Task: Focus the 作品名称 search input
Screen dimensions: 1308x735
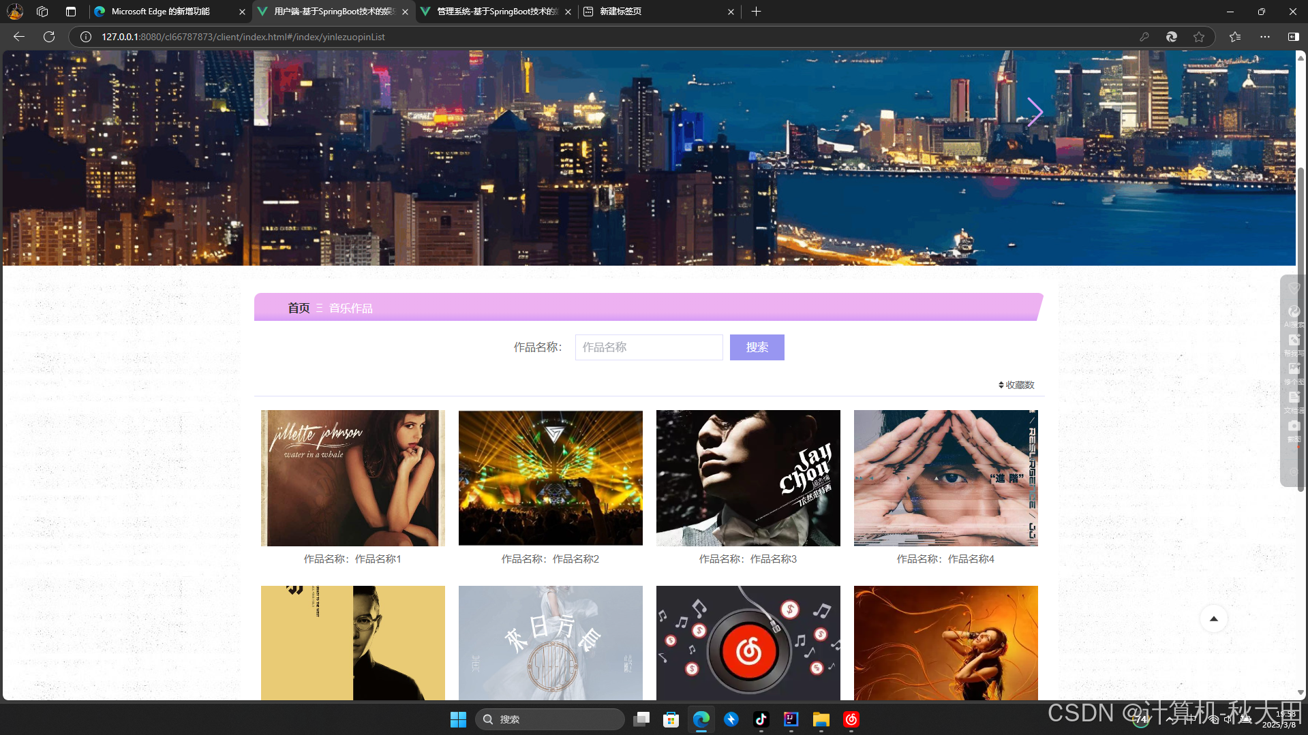Action: (x=649, y=347)
